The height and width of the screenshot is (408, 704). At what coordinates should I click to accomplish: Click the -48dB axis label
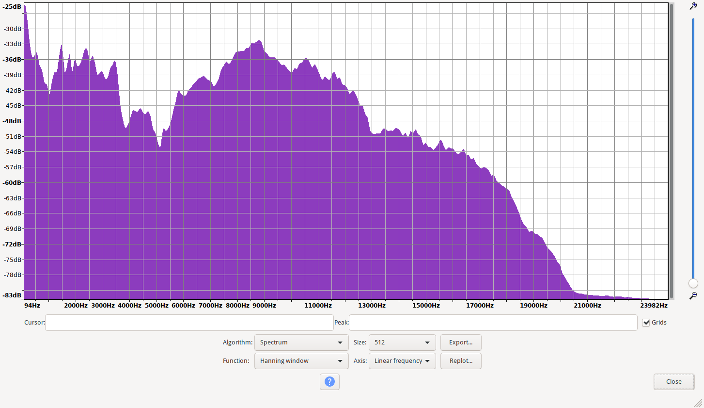[x=13, y=121]
